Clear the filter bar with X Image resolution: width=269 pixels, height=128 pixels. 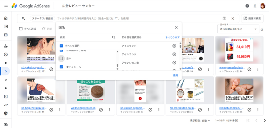(x=233, y=19)
